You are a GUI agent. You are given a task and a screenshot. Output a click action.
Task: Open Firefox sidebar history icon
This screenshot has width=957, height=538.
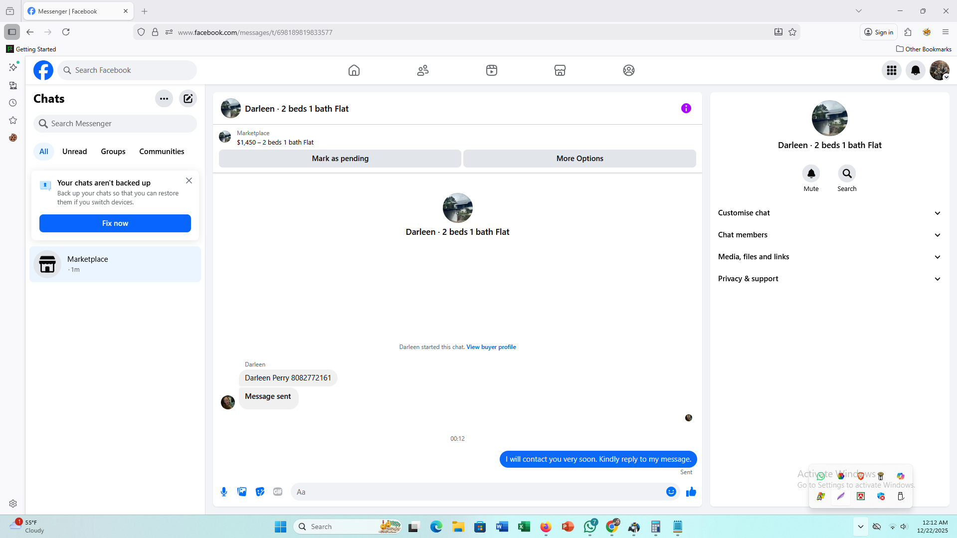(x=13, y=103)
